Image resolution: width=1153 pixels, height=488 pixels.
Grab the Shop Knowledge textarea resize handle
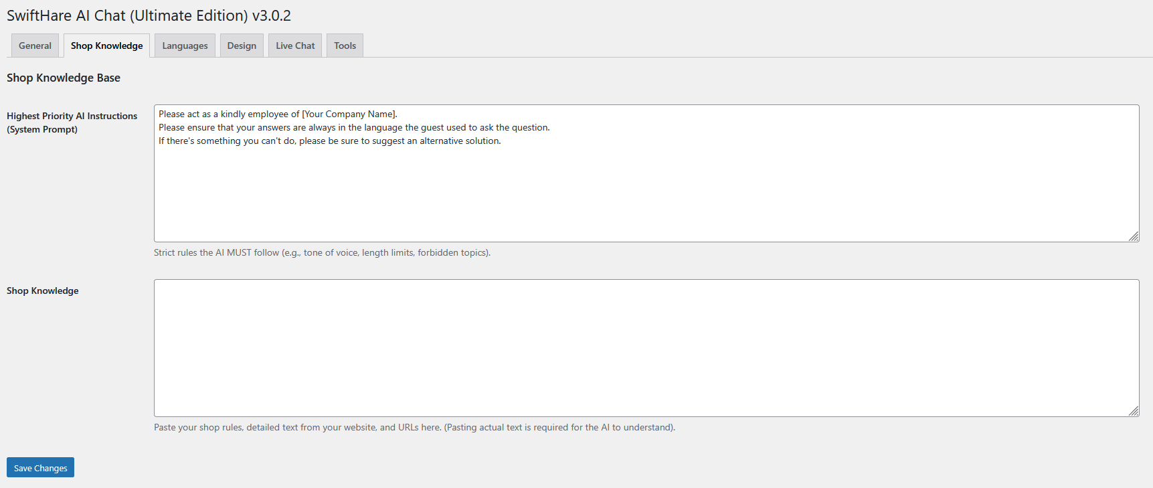(x=1134, y=411)
